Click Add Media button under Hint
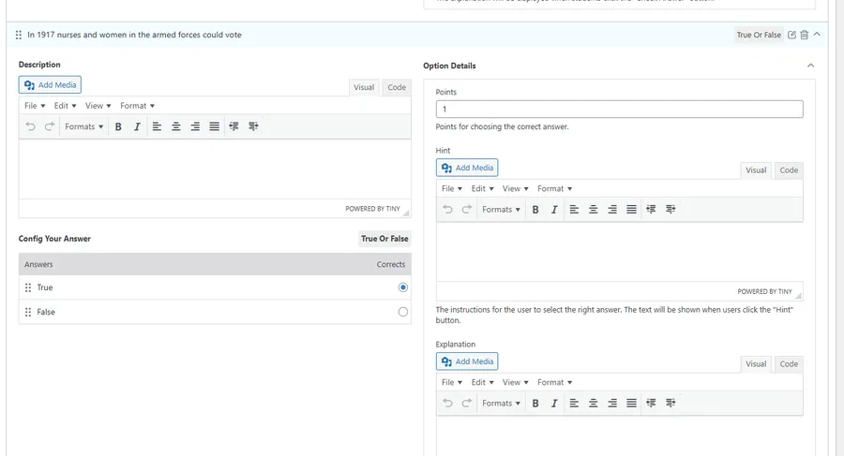This screenshot has width=844, height=456. click(x=467, y=168)
